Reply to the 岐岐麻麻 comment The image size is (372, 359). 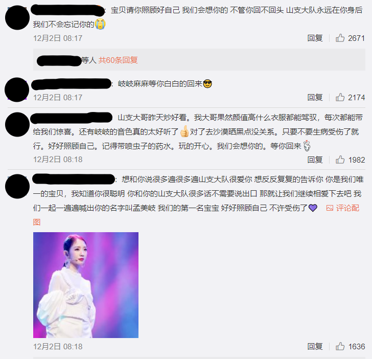pos(315,97)
